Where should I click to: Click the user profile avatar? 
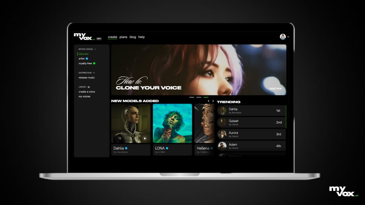click(x=283, y=37)
